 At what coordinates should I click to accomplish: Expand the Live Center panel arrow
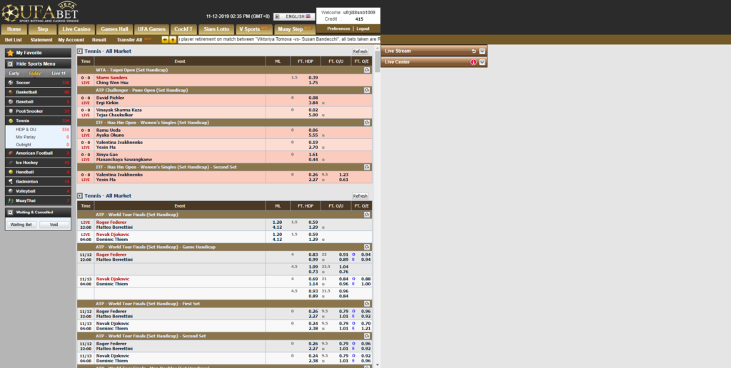[x=483, y=62]
